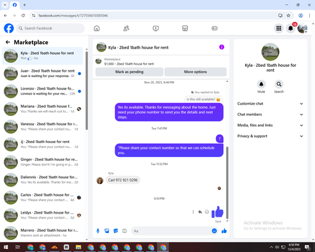Search in conversation with magnifier icon

tap(278, 84)
